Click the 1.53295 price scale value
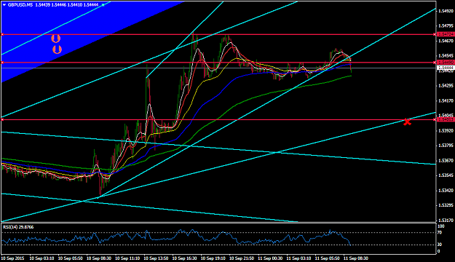The width and height of the screenshot is (455, 262). (x=446, y=205)
